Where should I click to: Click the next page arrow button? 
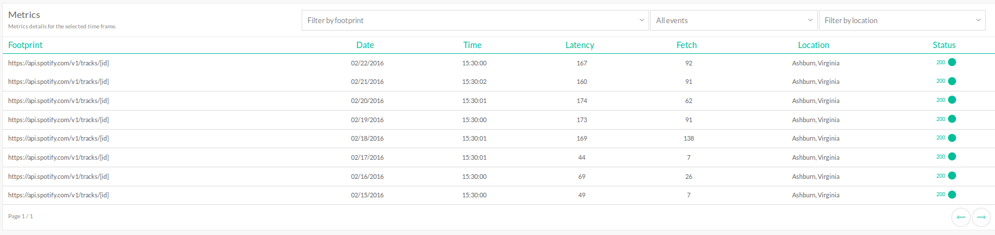click(981, 217)
